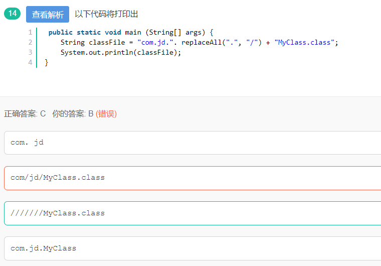Click the closing brace on code line 4
The image size is (381, 266).
[47, 62]
